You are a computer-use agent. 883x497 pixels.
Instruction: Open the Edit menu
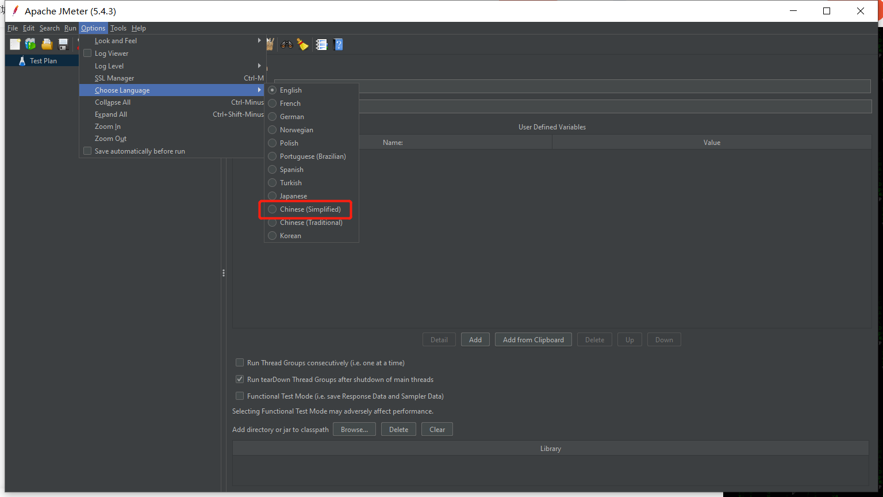tap(29, 28)
